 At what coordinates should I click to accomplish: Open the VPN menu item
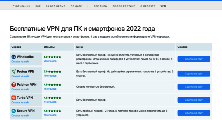163,6
